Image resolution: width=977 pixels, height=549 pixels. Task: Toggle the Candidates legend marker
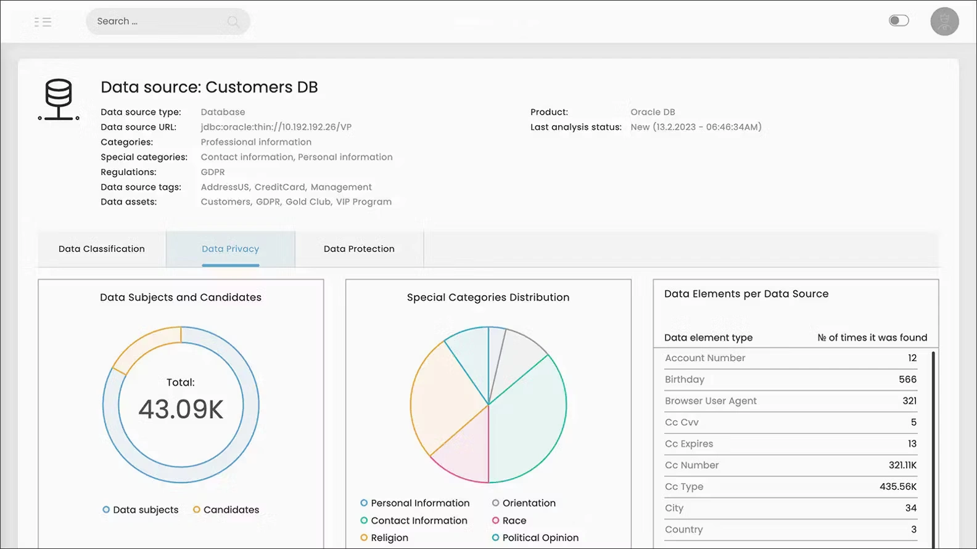click(197, 510)
